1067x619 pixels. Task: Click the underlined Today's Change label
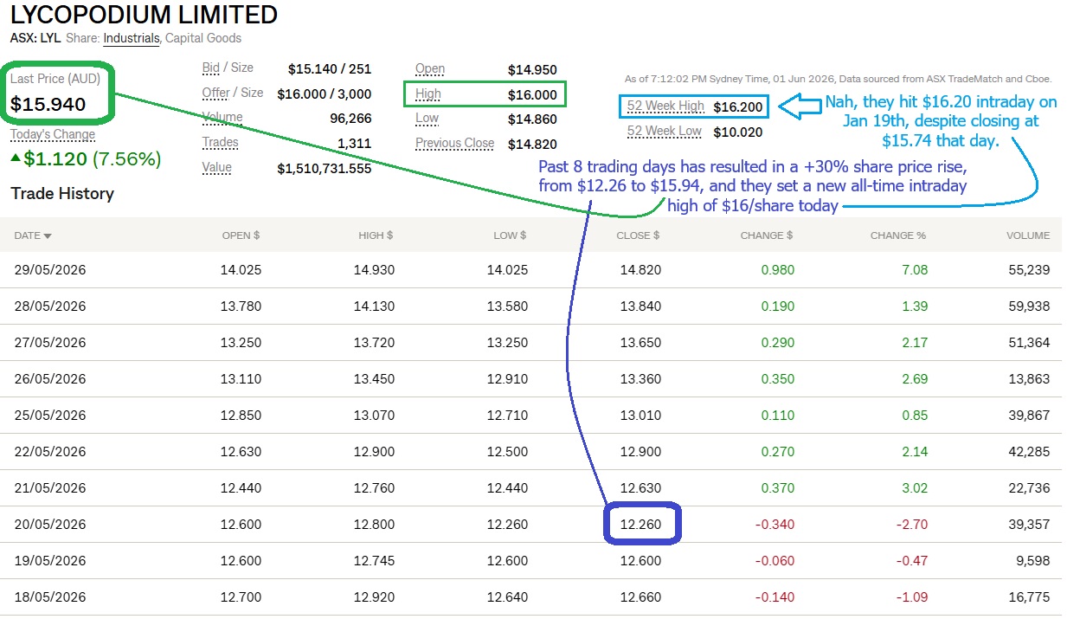[53, 134]
